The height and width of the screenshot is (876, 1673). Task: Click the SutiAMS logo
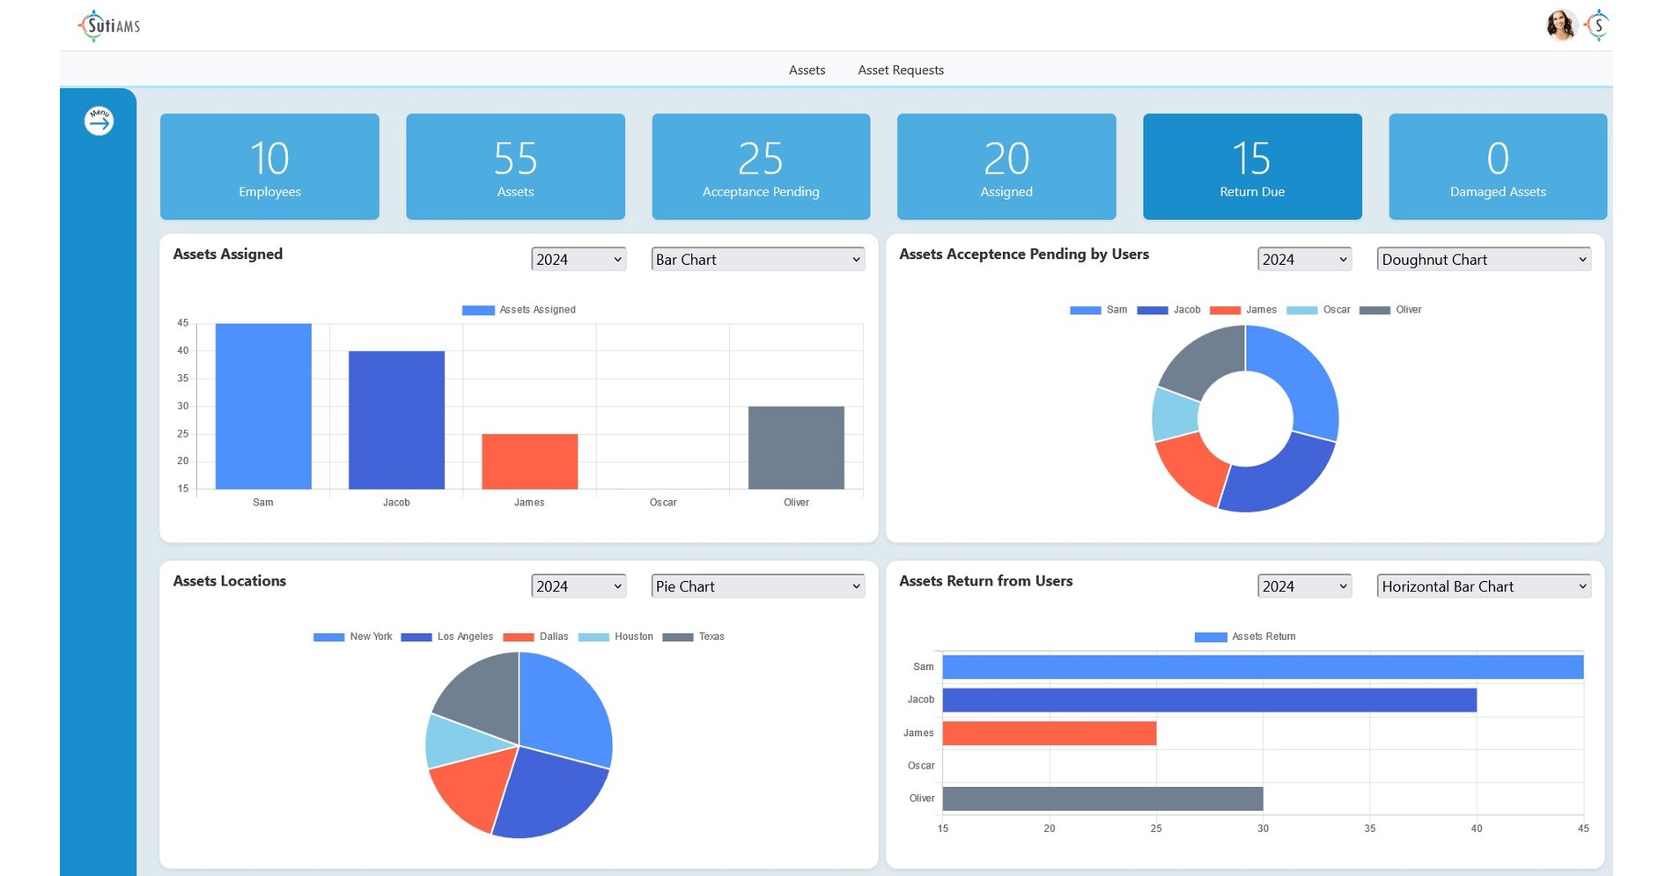tap(109, 26)
